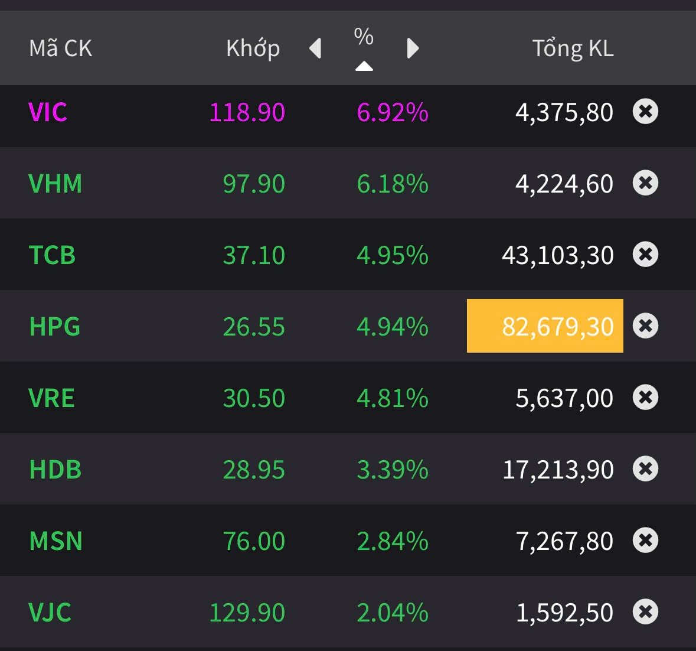Open the TCB stock symbol
The width and height of the screenshot is (696, 651).
53,255
